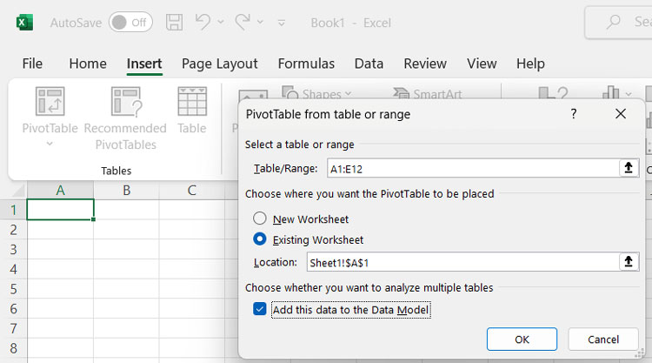This screenshot has width=652, height=363.
Task: Collapse the Table/Range selector arrow
Action: [x=629, y=169]
